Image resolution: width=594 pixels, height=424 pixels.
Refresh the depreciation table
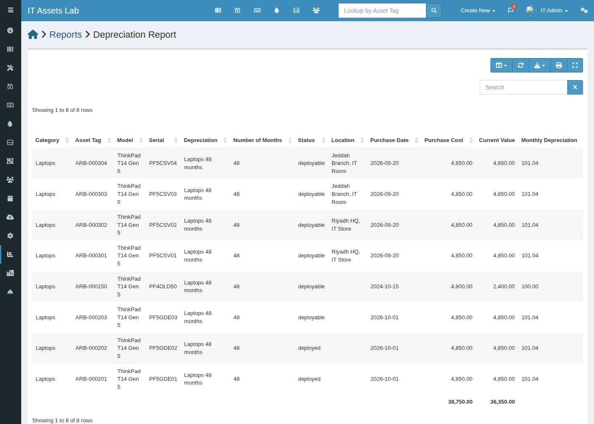click(521, 65)
